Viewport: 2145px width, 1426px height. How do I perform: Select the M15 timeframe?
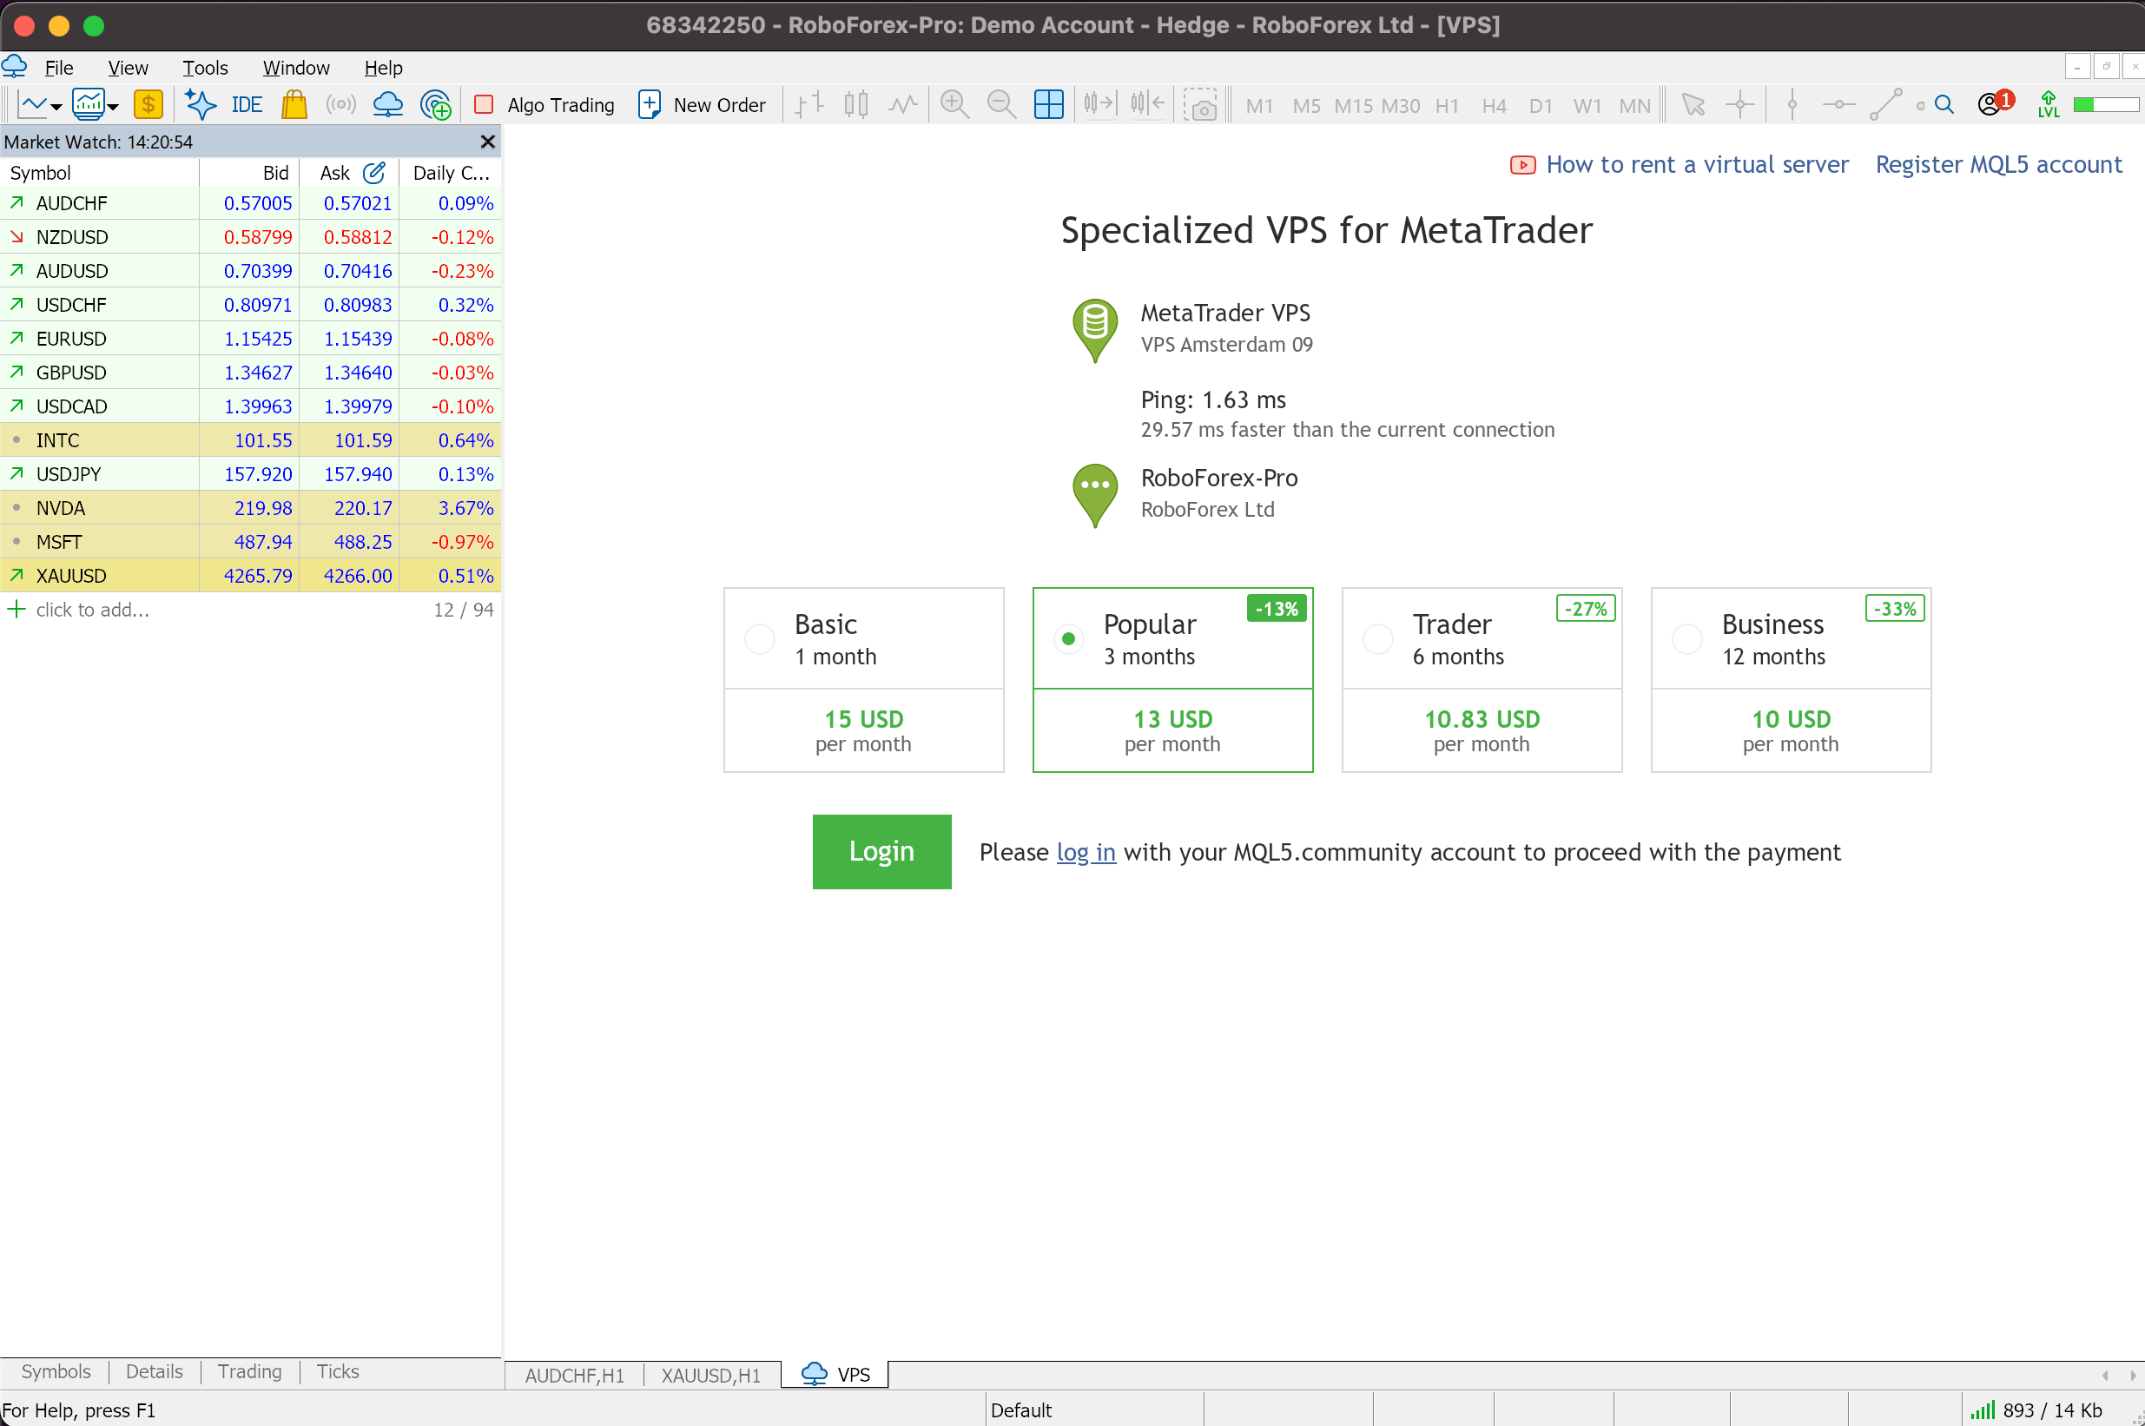pyautogui.click(x=1353, y=105)
